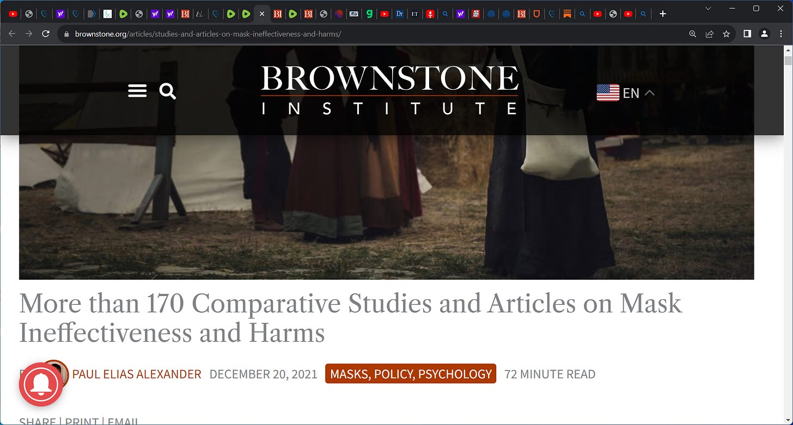The image size is (793, 425).
Task: Open the Chrome profile avatar menu
Action: (x=764, y=34)
